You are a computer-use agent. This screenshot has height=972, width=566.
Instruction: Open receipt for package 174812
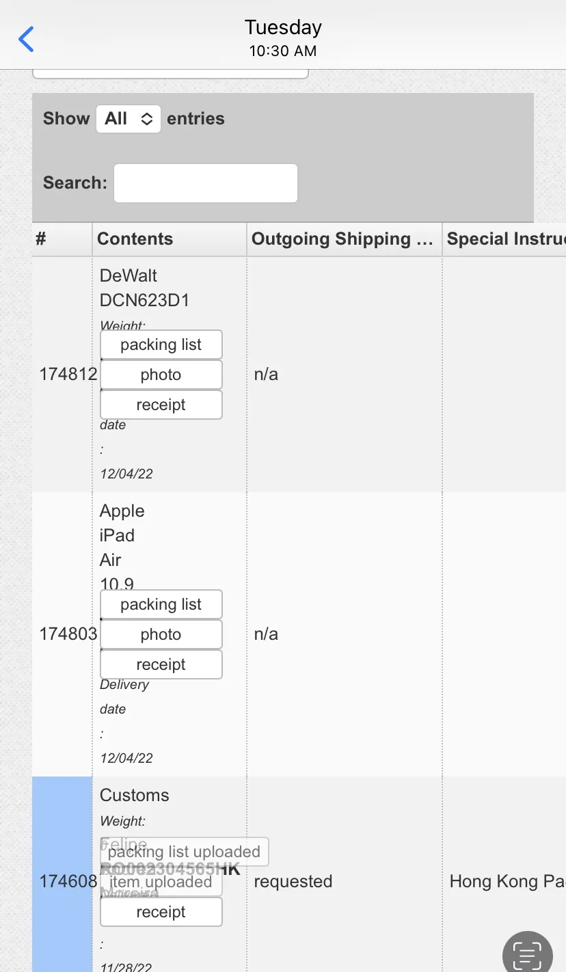click(x=161, y=405)
